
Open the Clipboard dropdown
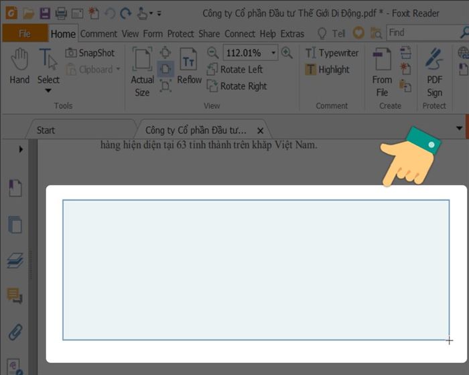(93, 70)
